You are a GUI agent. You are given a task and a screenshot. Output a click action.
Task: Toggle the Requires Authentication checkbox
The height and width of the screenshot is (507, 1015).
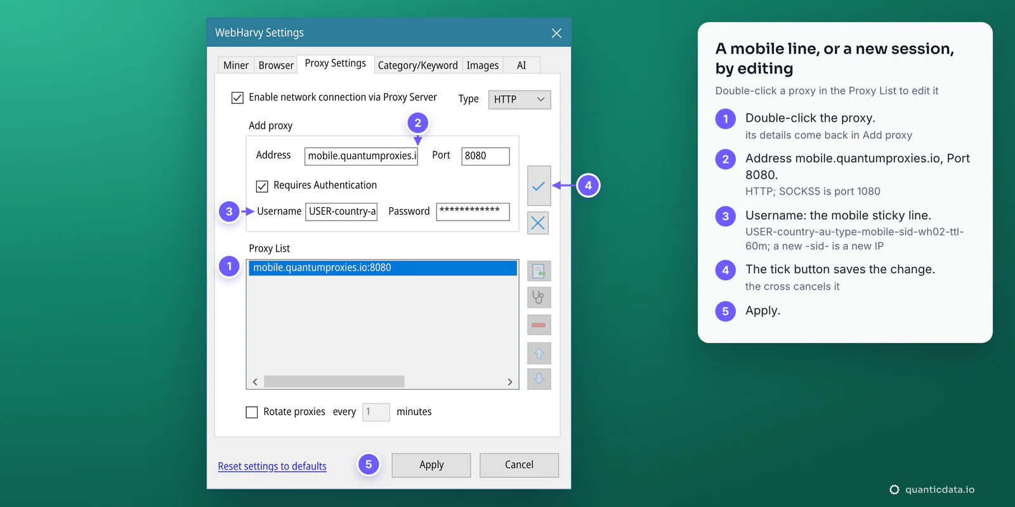point(262,186)
